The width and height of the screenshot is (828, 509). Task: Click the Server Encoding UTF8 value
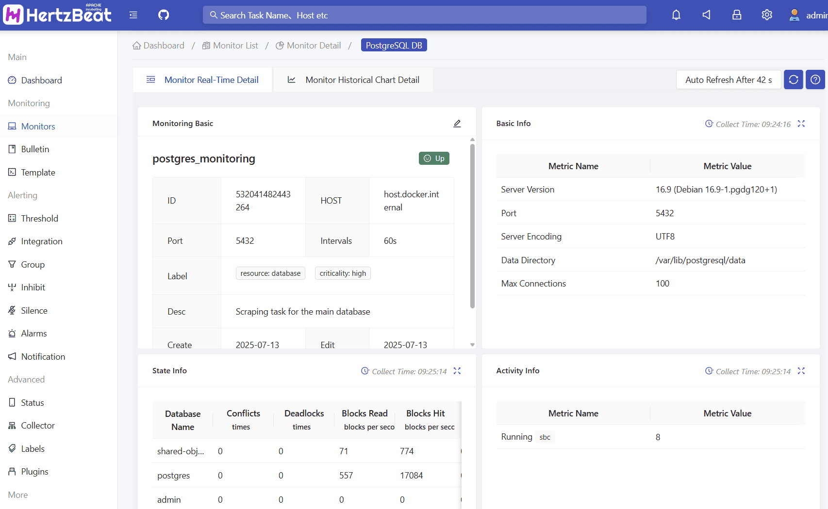tap(665, 237)
